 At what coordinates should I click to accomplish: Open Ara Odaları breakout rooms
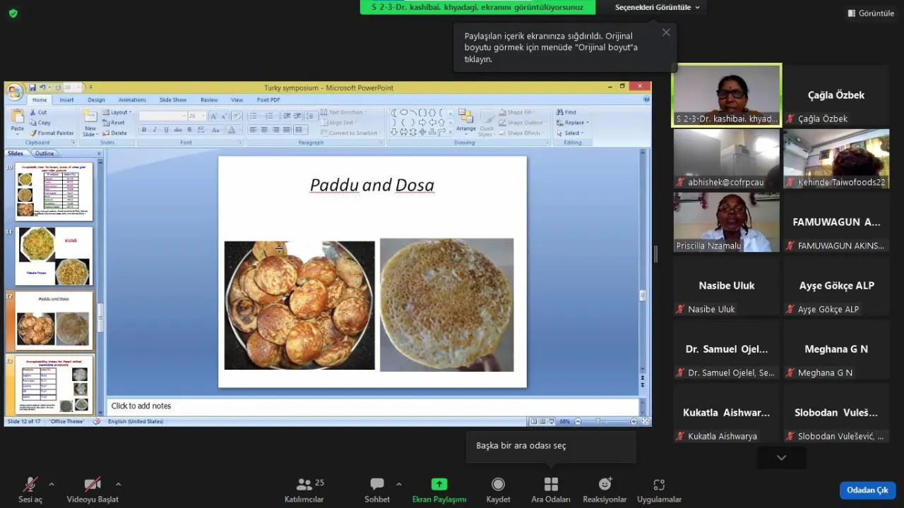(x=551, y=490)
